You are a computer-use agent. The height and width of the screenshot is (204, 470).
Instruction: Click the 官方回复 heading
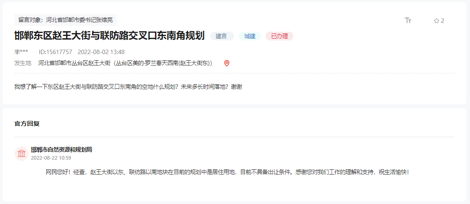click(27, 124)
